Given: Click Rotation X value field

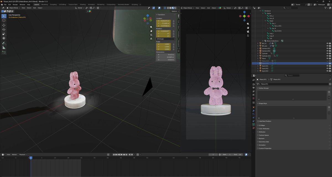Looking at the screenshot, I should coord(164,31).
